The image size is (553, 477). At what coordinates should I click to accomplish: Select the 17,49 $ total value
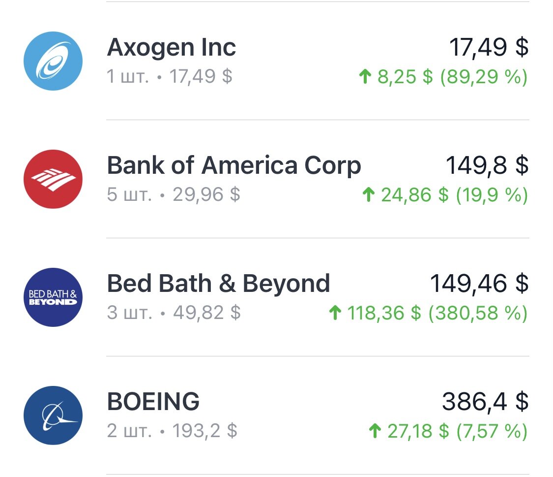click(x=489, y=47)
